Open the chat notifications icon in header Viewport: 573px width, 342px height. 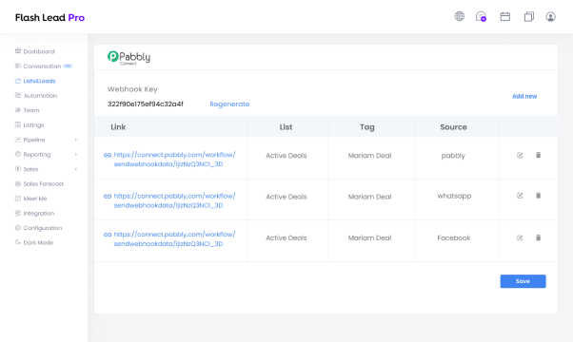(481, 16)
